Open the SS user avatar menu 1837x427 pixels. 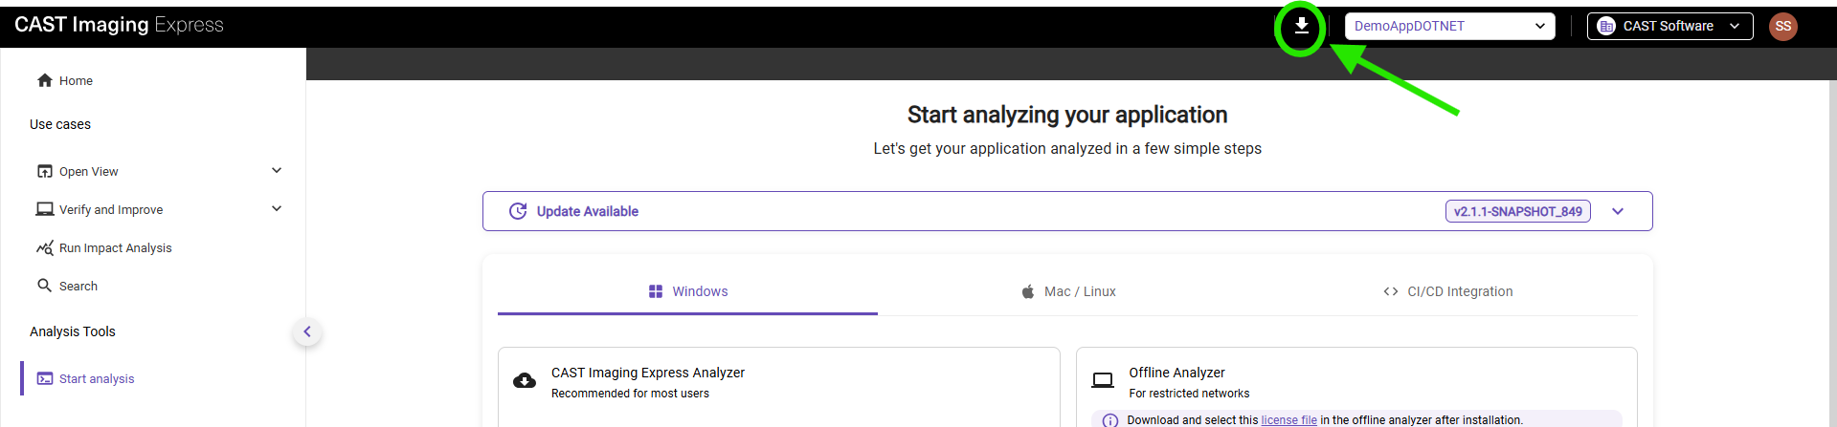(1782, 26)
